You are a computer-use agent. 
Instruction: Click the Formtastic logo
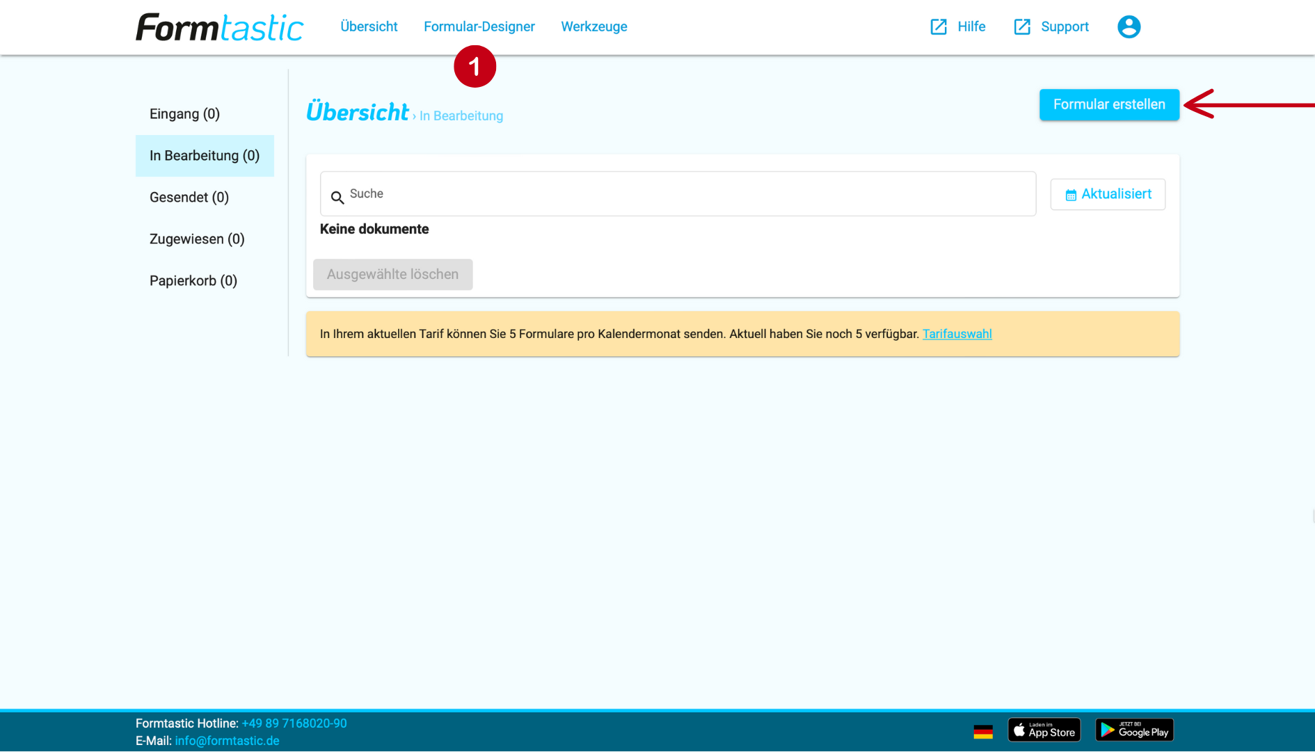pos(219,27)
